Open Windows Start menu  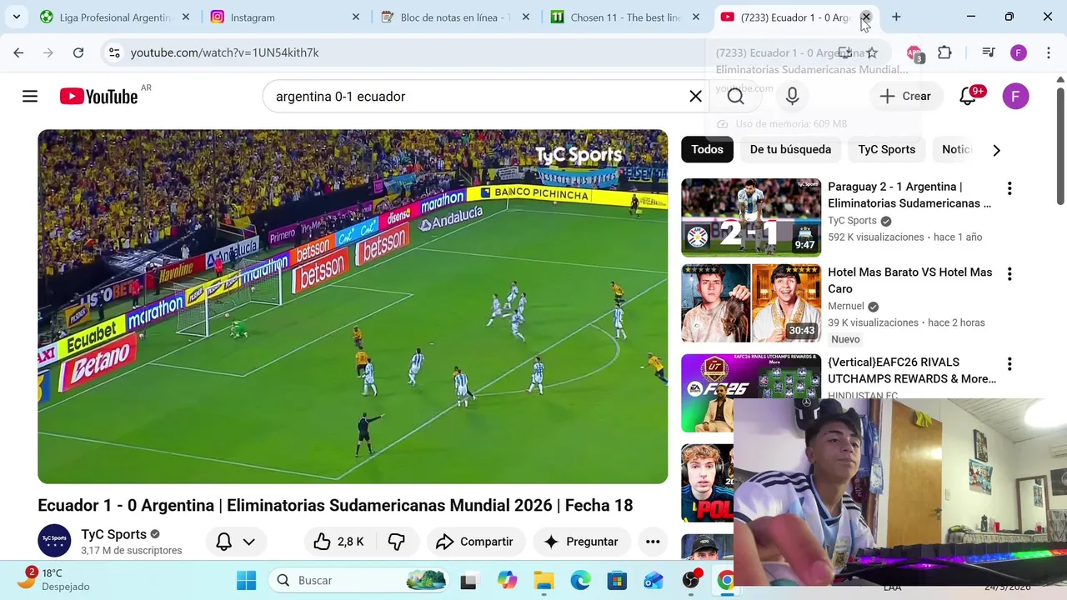point(246,580)
